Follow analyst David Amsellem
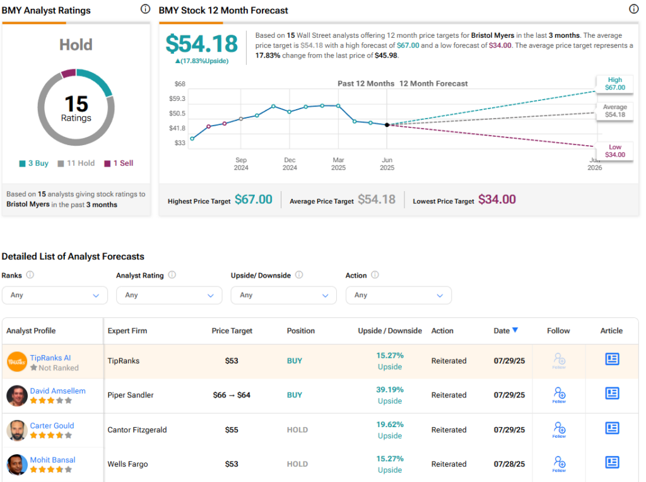The height and width of the screenshot is (482, 646). 558,394
